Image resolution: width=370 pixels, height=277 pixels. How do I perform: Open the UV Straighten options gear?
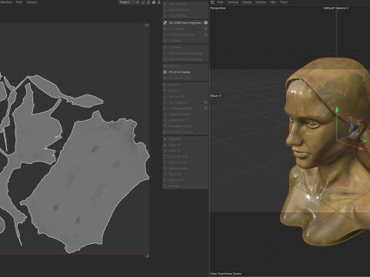[x=206, y=102]
